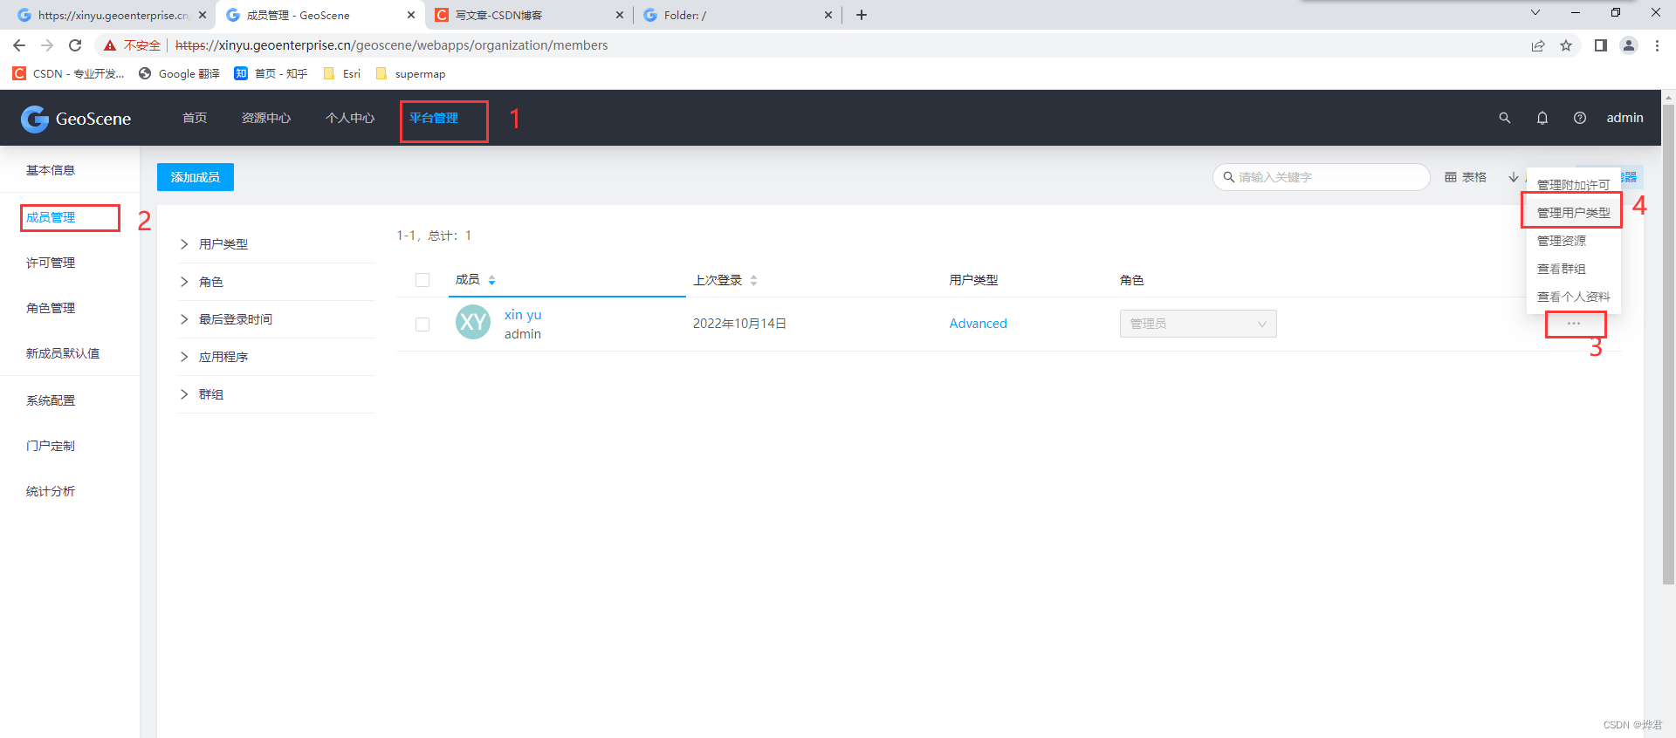The image size is (1676, 738).
Task: Open 许可管理 in the sidebar
Action: click(51, 263)
